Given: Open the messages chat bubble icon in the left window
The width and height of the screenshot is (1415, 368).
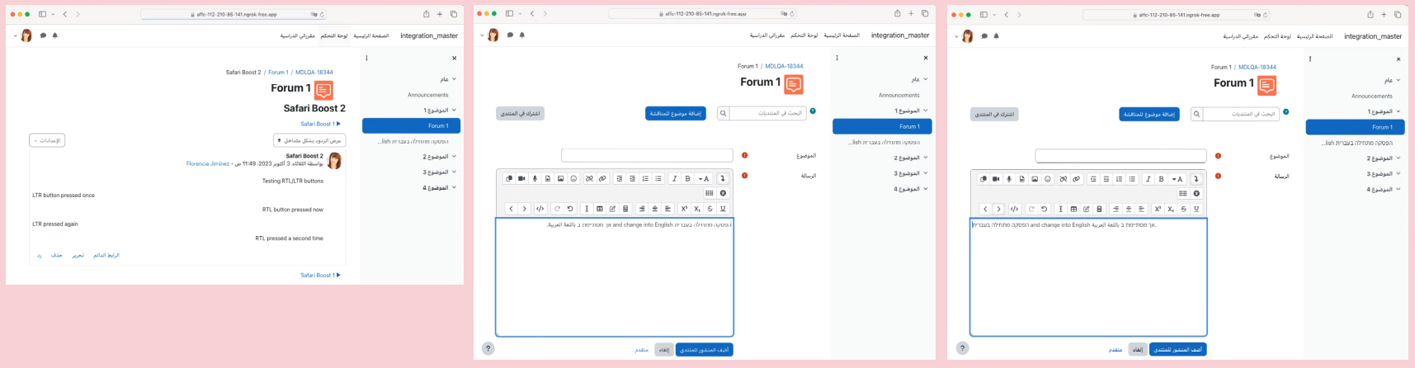Looking at the screenshot, I should click(x=43, y=35).
